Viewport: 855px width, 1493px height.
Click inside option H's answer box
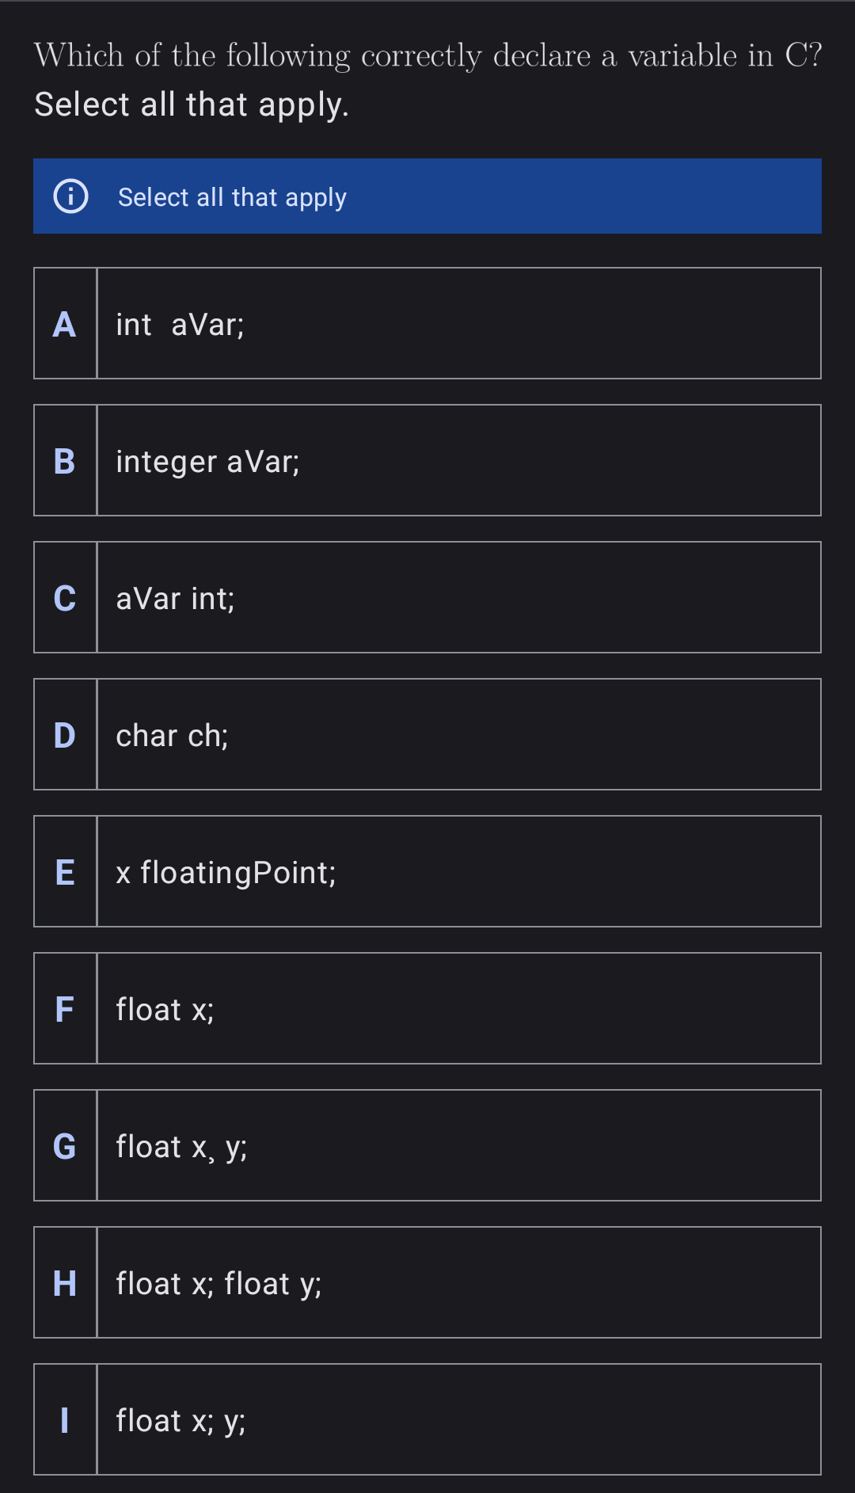coord(459,1282)
